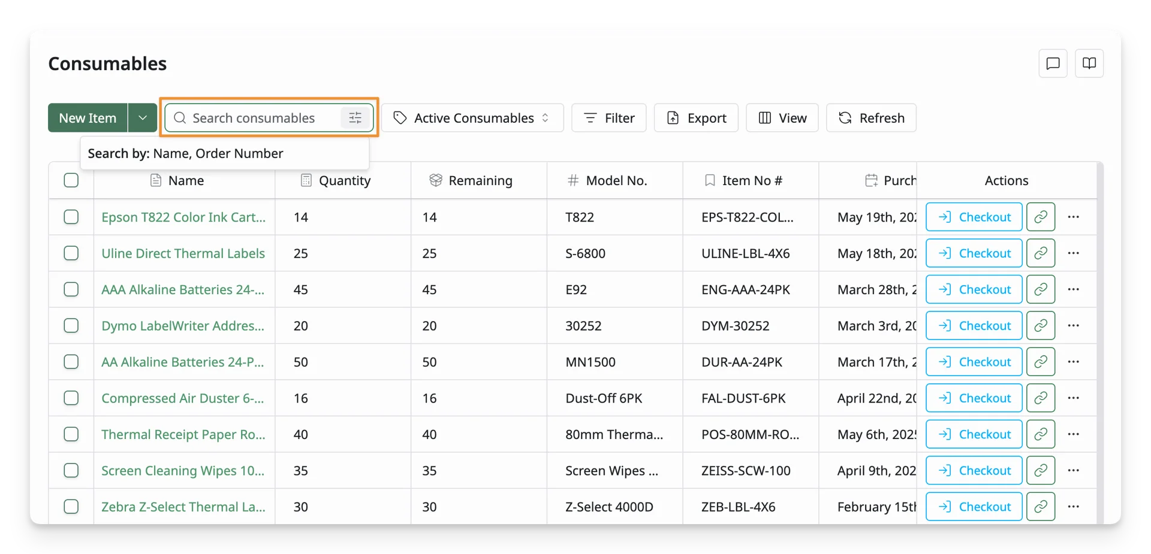Select the Uline Direct Thermal Labels checkbox
The image size is (1151, 554).
click(71, 253)
